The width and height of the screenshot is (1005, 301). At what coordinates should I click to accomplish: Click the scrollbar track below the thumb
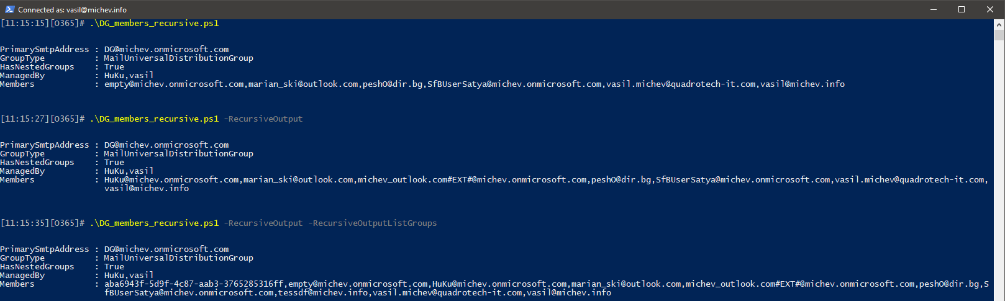pos(999,168)
